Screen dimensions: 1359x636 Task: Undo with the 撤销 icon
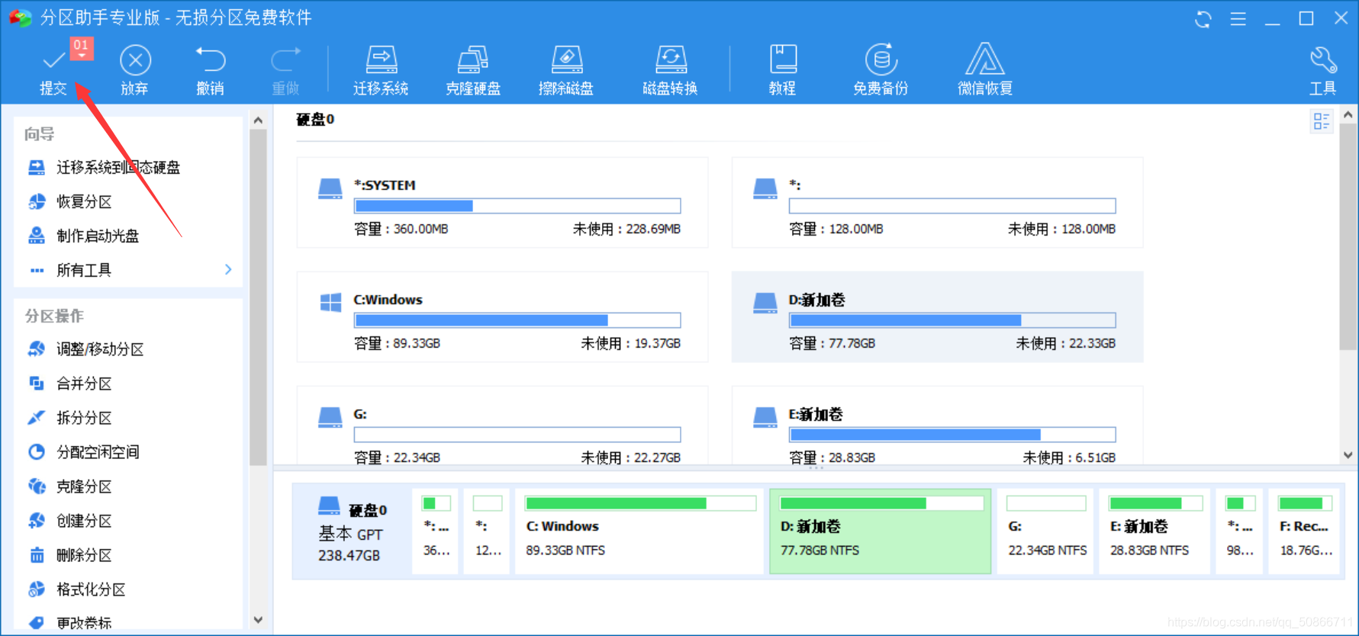[211, 60]
